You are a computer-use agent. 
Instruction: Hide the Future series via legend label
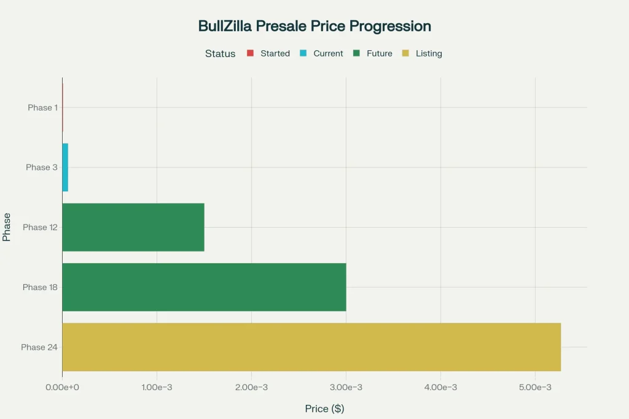(x=379, y=53)
